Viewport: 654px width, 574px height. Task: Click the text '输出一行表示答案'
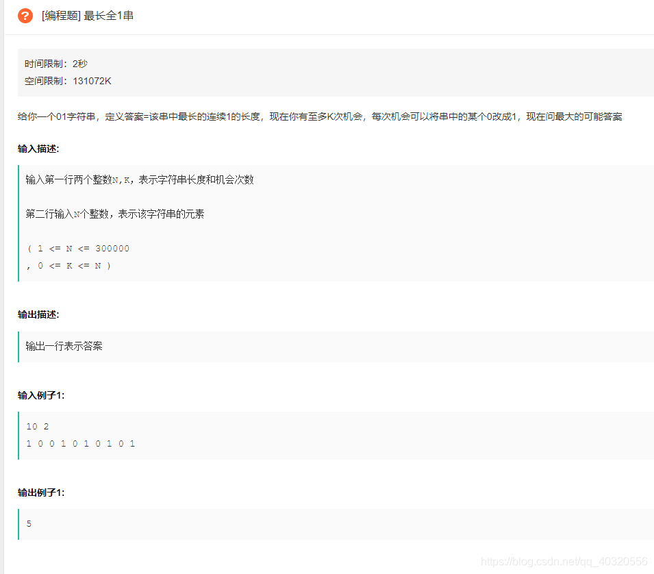coord(64,346)
